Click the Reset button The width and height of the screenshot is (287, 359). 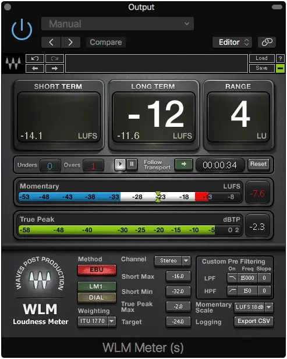tap(258, 164)
